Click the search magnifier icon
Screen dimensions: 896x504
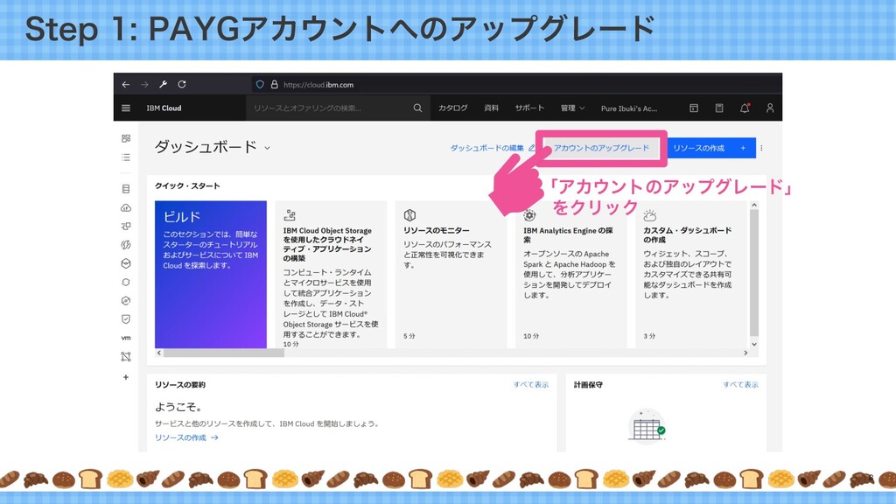pyautogui.click(x=417, y=108)
